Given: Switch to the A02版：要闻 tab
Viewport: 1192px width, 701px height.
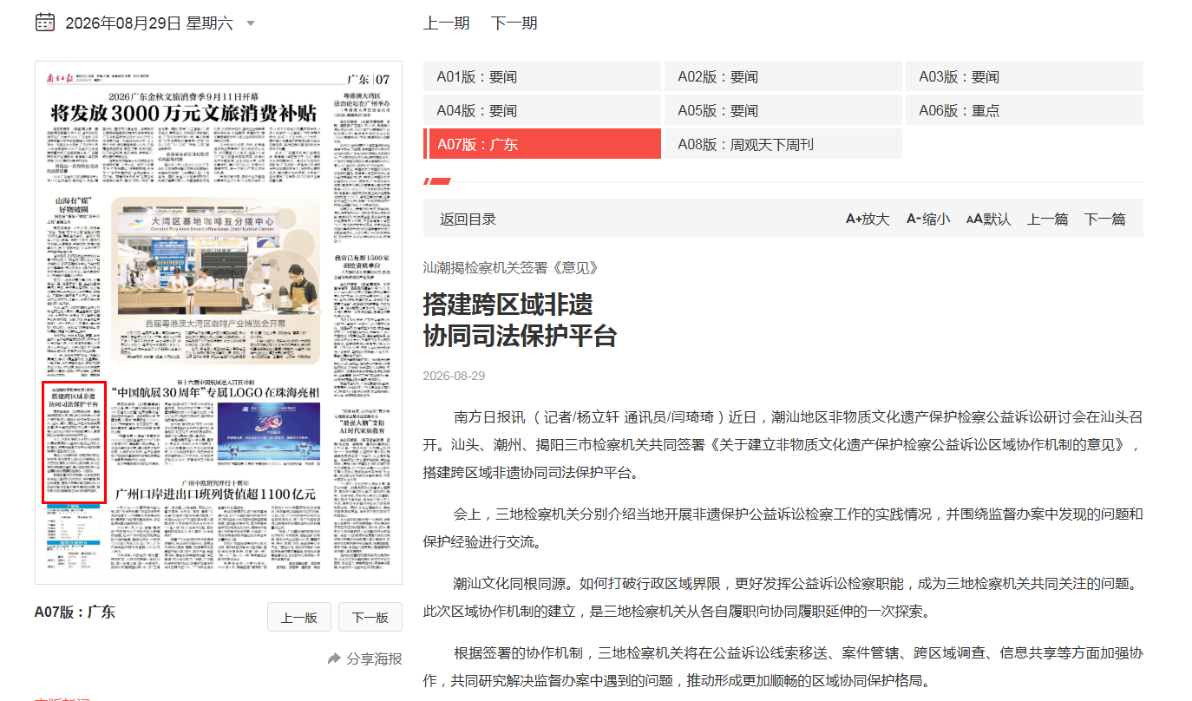Looking at the screenshot, I should click(783, 76).
